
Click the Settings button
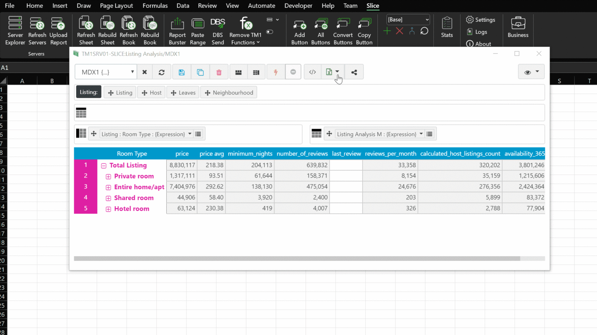tap(481, 19)
